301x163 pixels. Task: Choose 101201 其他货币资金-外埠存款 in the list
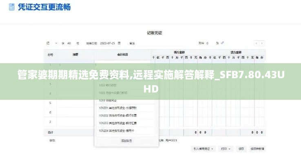[126, 108]
